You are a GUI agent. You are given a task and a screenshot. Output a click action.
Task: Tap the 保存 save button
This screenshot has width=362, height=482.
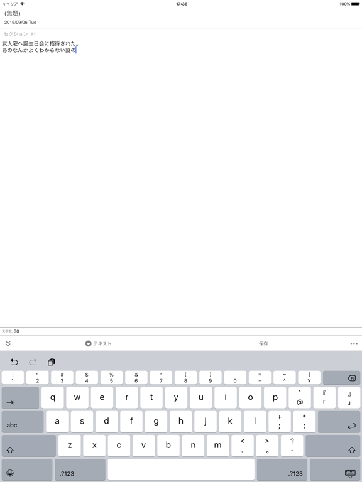(263, 343)
